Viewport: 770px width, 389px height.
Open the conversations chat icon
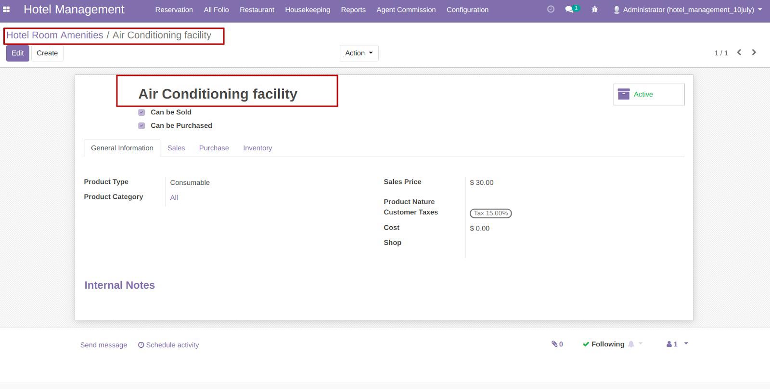point(569,9)
